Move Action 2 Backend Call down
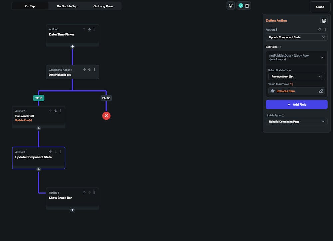The image size is (333, 241). [56, 111]
